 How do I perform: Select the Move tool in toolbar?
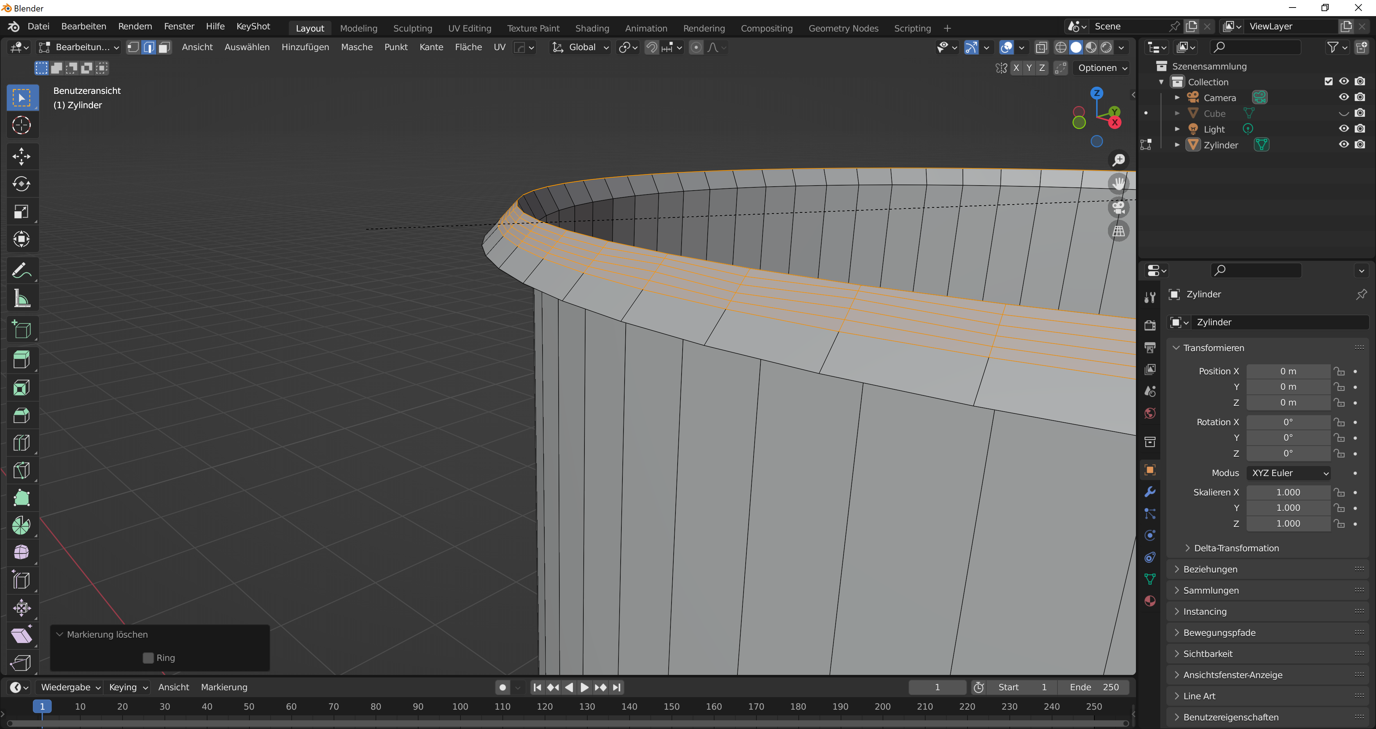21,156
